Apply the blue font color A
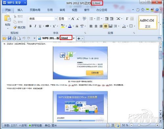 click(70, 26)
